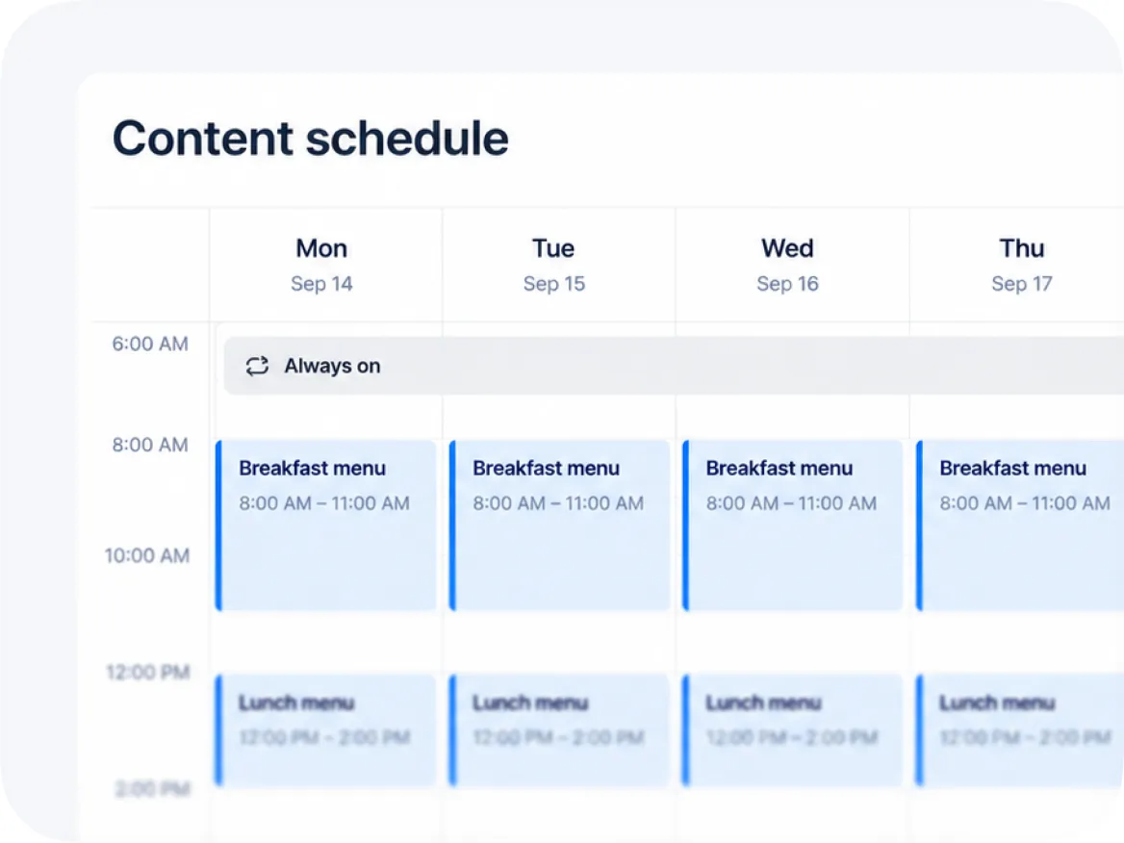
Task: Open Thursday Breakfast menu event
Action: coord(1020,525)
